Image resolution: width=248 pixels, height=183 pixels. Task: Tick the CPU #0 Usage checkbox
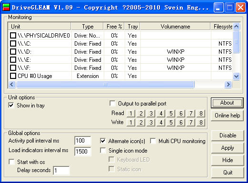(x=13, y=76)
